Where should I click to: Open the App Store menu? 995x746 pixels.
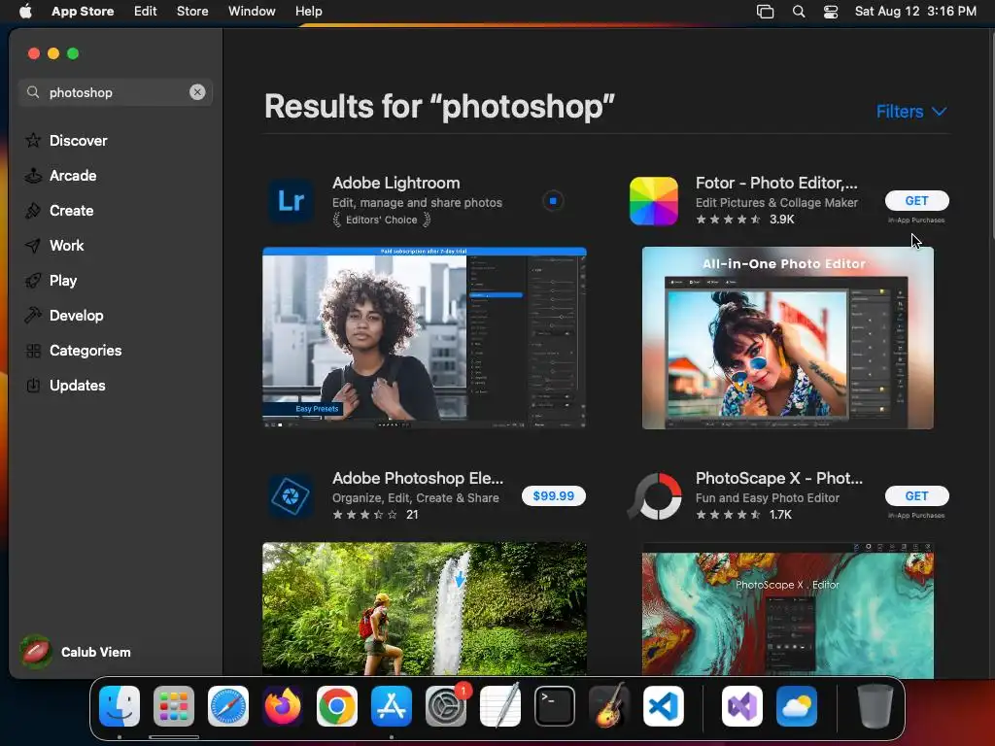tap(83, 11)
